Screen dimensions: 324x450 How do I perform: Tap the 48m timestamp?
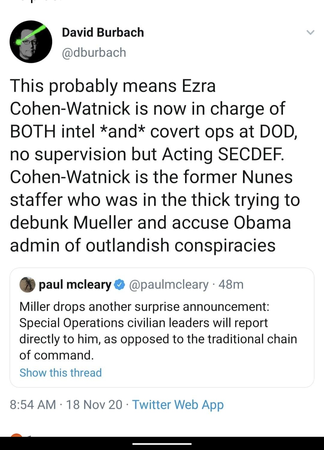[231, 284]
